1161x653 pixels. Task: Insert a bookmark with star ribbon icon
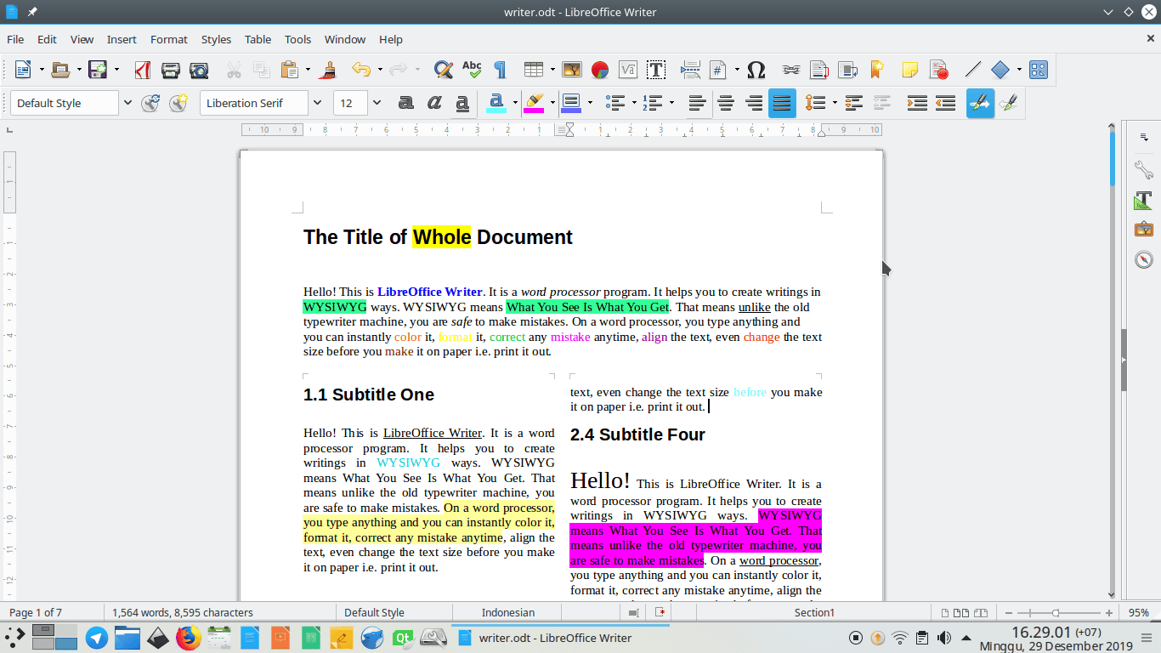click(876, 70)
